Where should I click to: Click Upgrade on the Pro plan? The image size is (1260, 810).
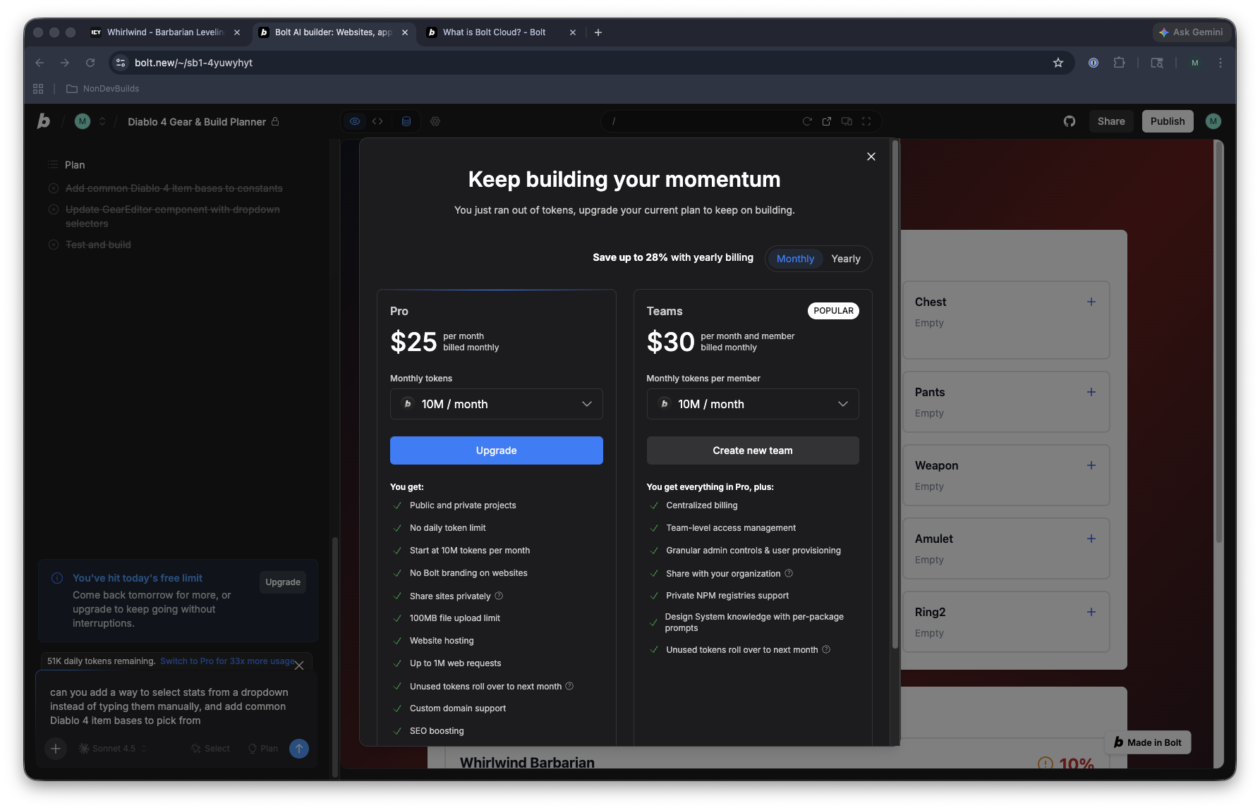496,450
